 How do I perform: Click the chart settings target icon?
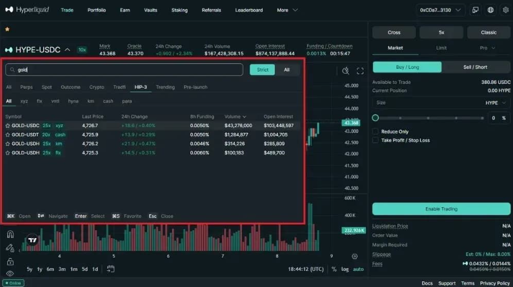(x=355, y=257)
